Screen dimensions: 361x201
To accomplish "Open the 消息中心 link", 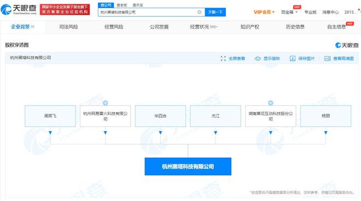I will [330, 12].
